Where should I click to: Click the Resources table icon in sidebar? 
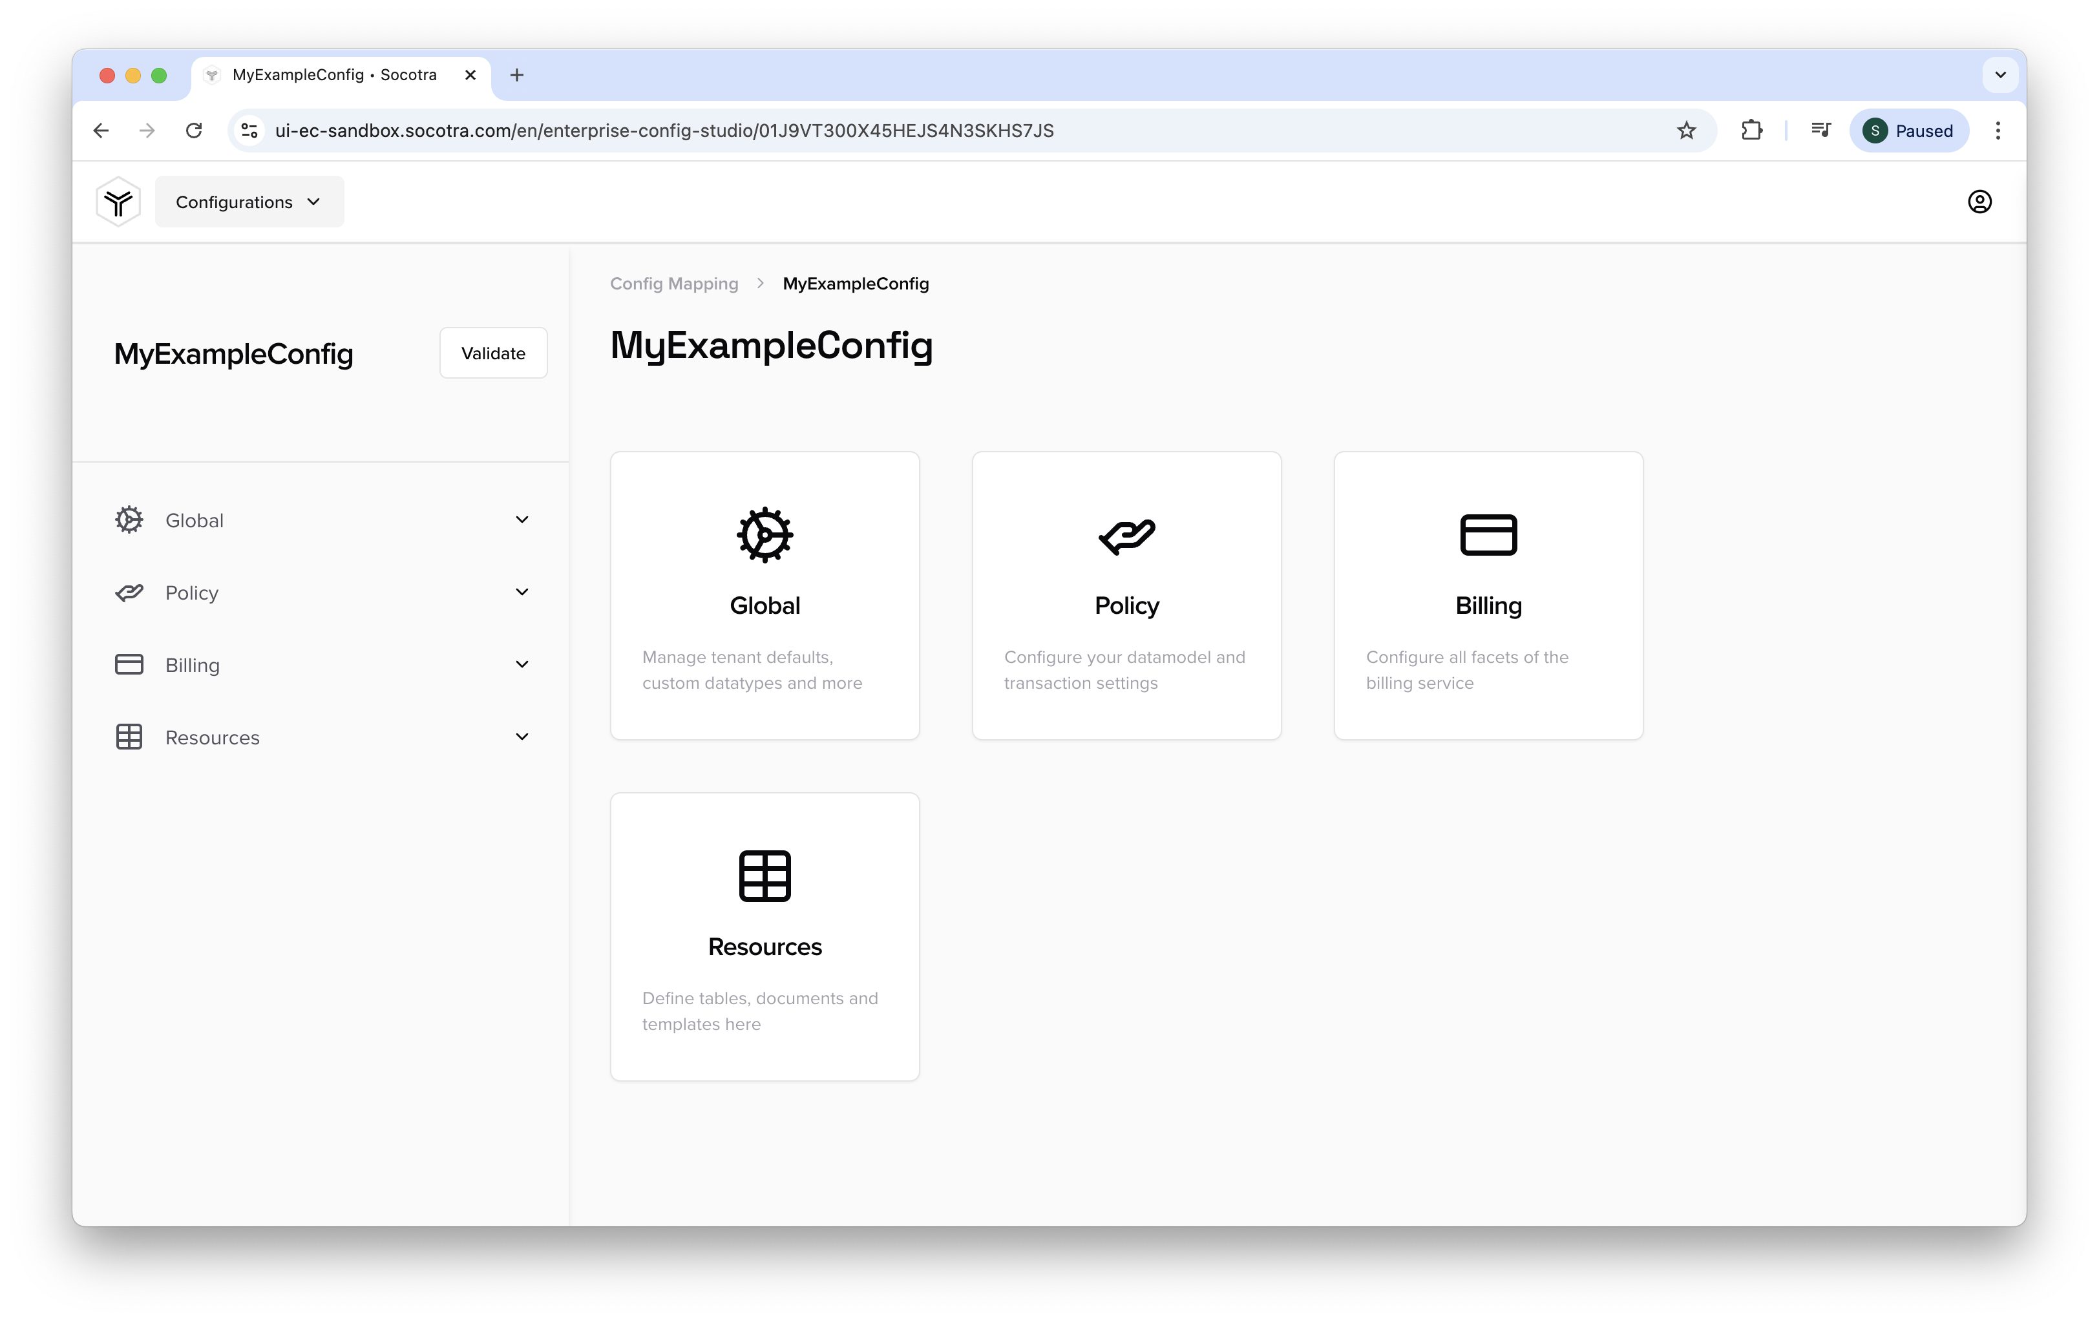pyautogui.click(x=129, y=737)
